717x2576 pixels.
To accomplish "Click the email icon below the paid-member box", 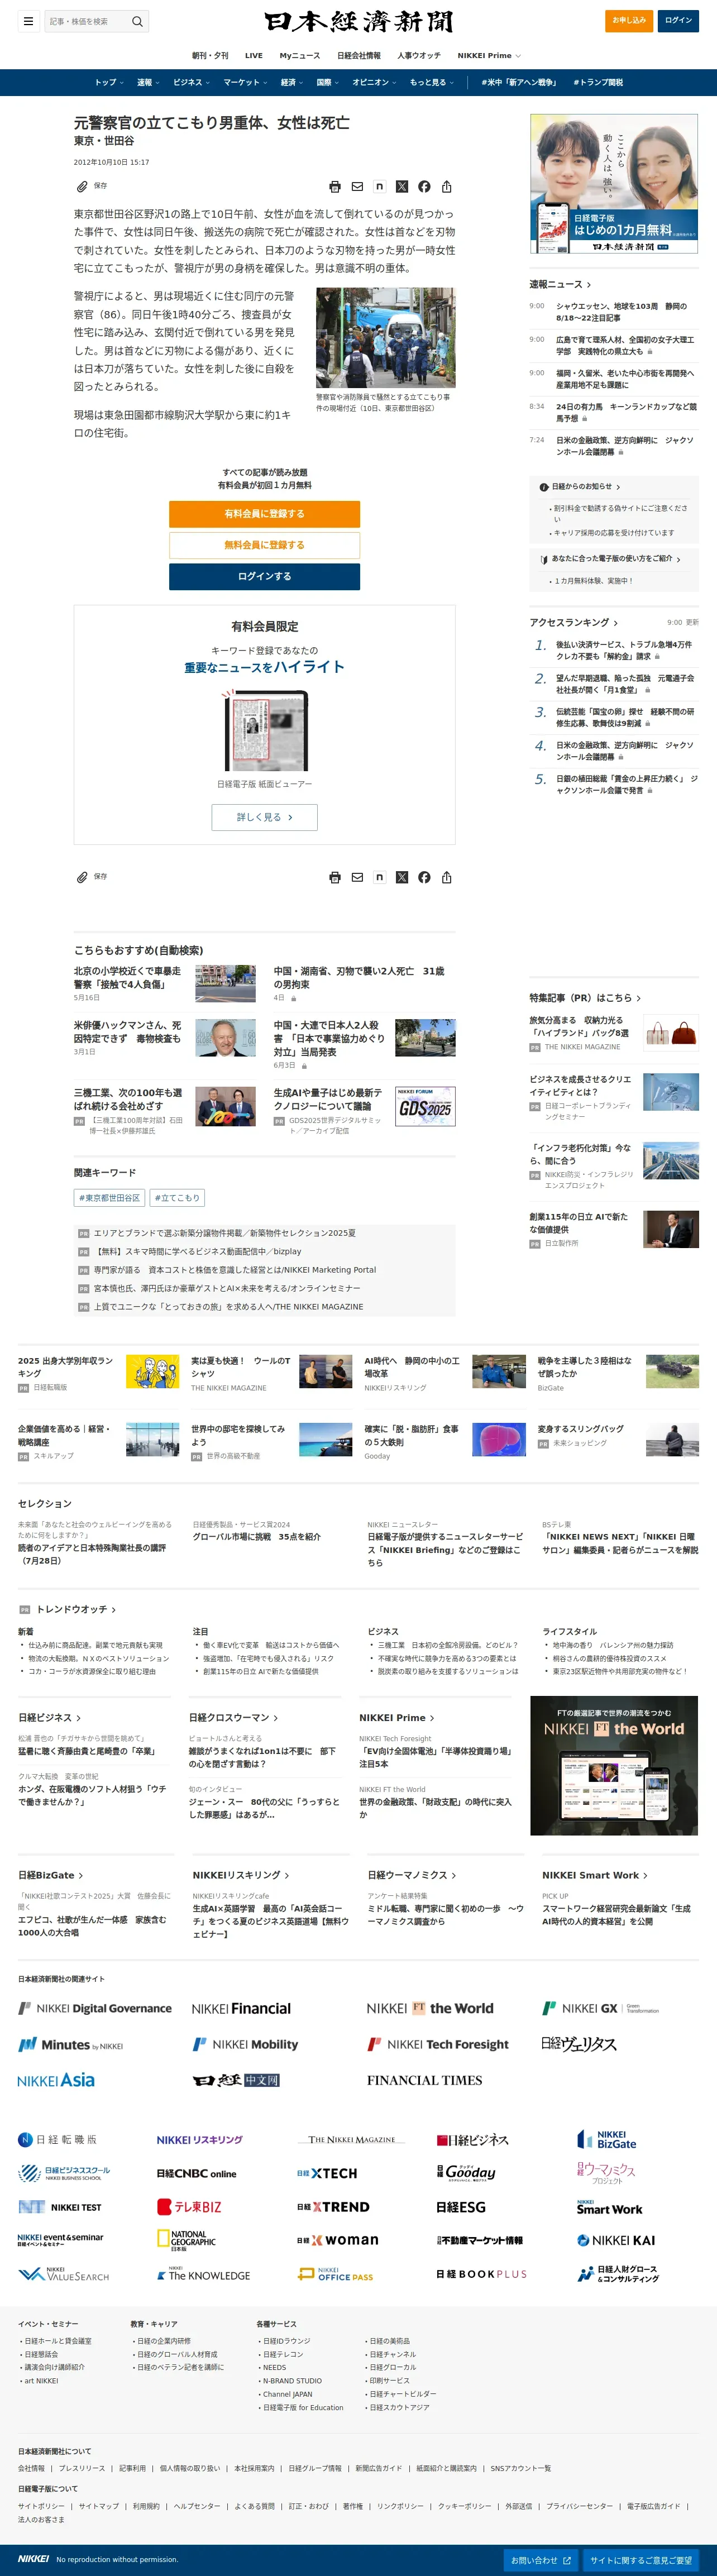I will [x=357, y=878].
